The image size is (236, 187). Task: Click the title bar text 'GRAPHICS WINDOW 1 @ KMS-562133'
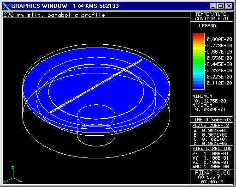pos(65,6)
